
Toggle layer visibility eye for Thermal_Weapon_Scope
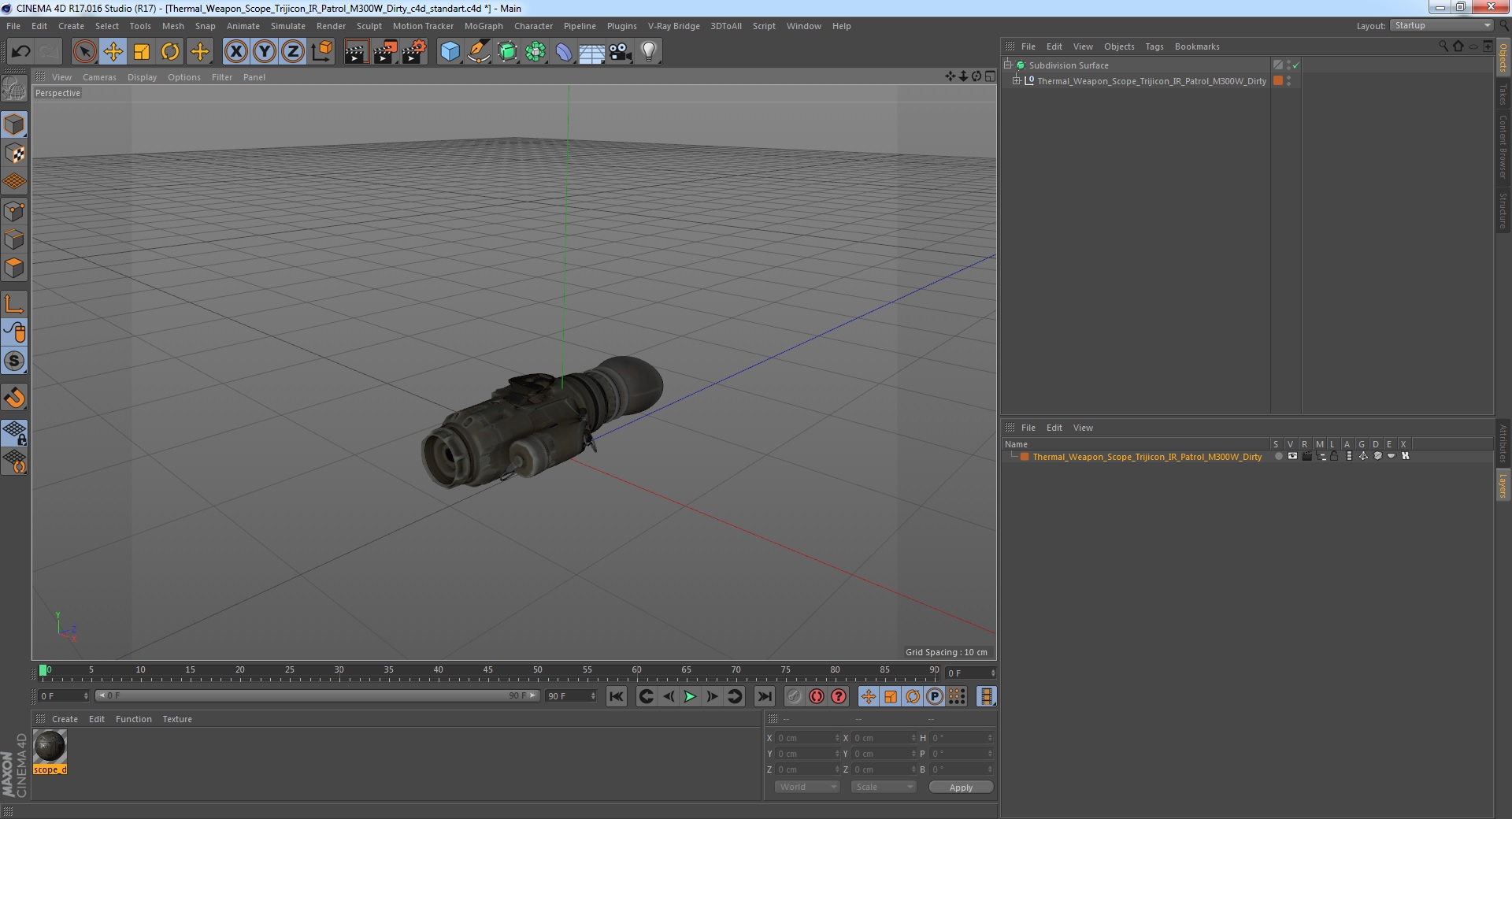coord(1292,456)
